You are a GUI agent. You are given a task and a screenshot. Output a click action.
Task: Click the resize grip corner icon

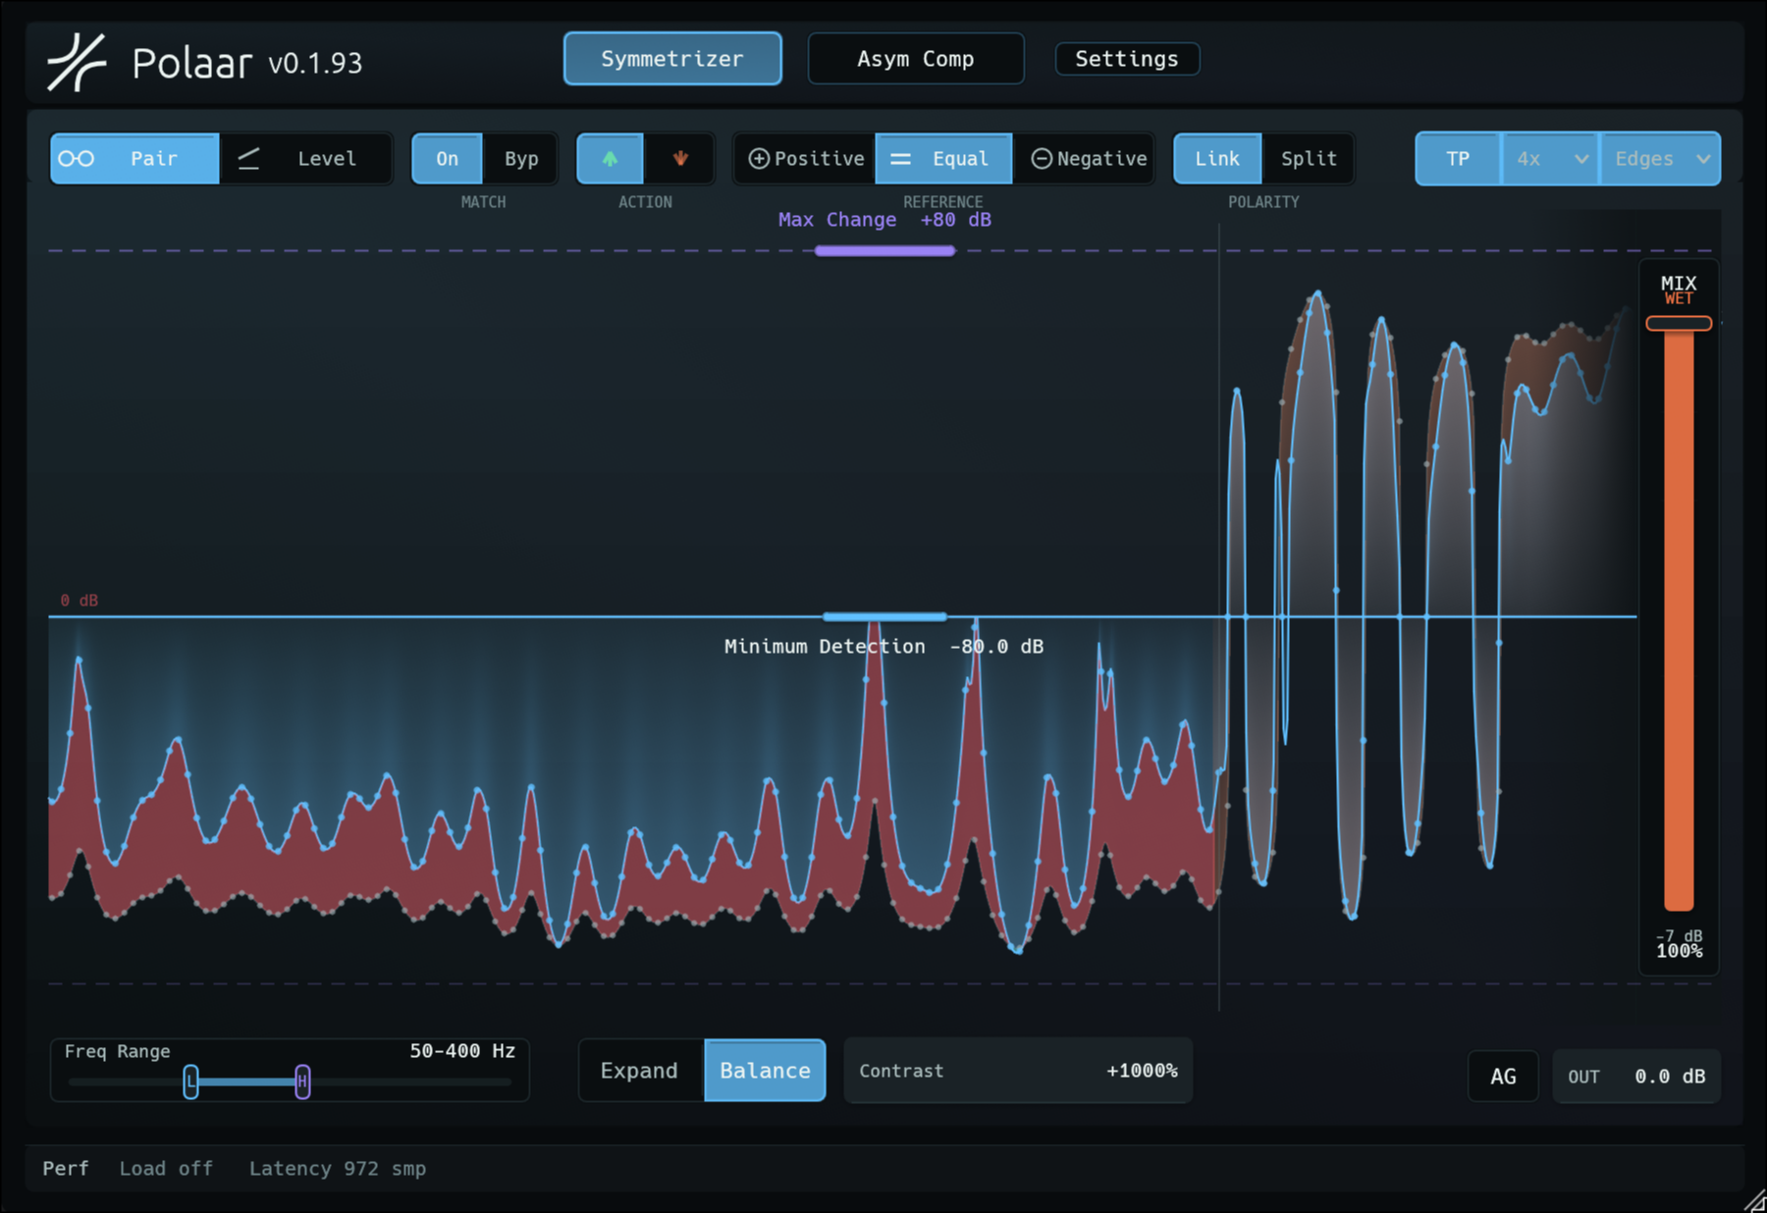[1754, 1200]
